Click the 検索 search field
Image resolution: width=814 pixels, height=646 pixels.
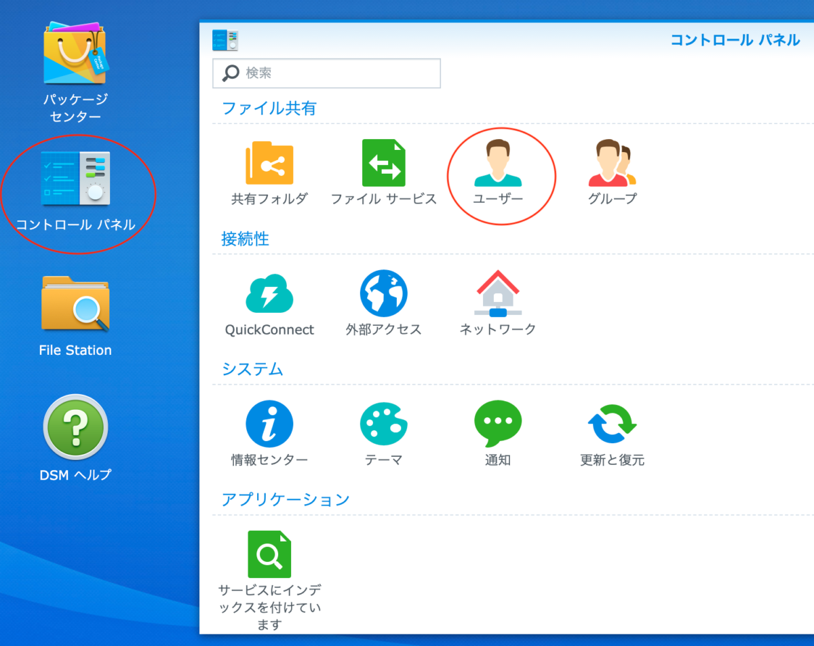coord(326,73)
